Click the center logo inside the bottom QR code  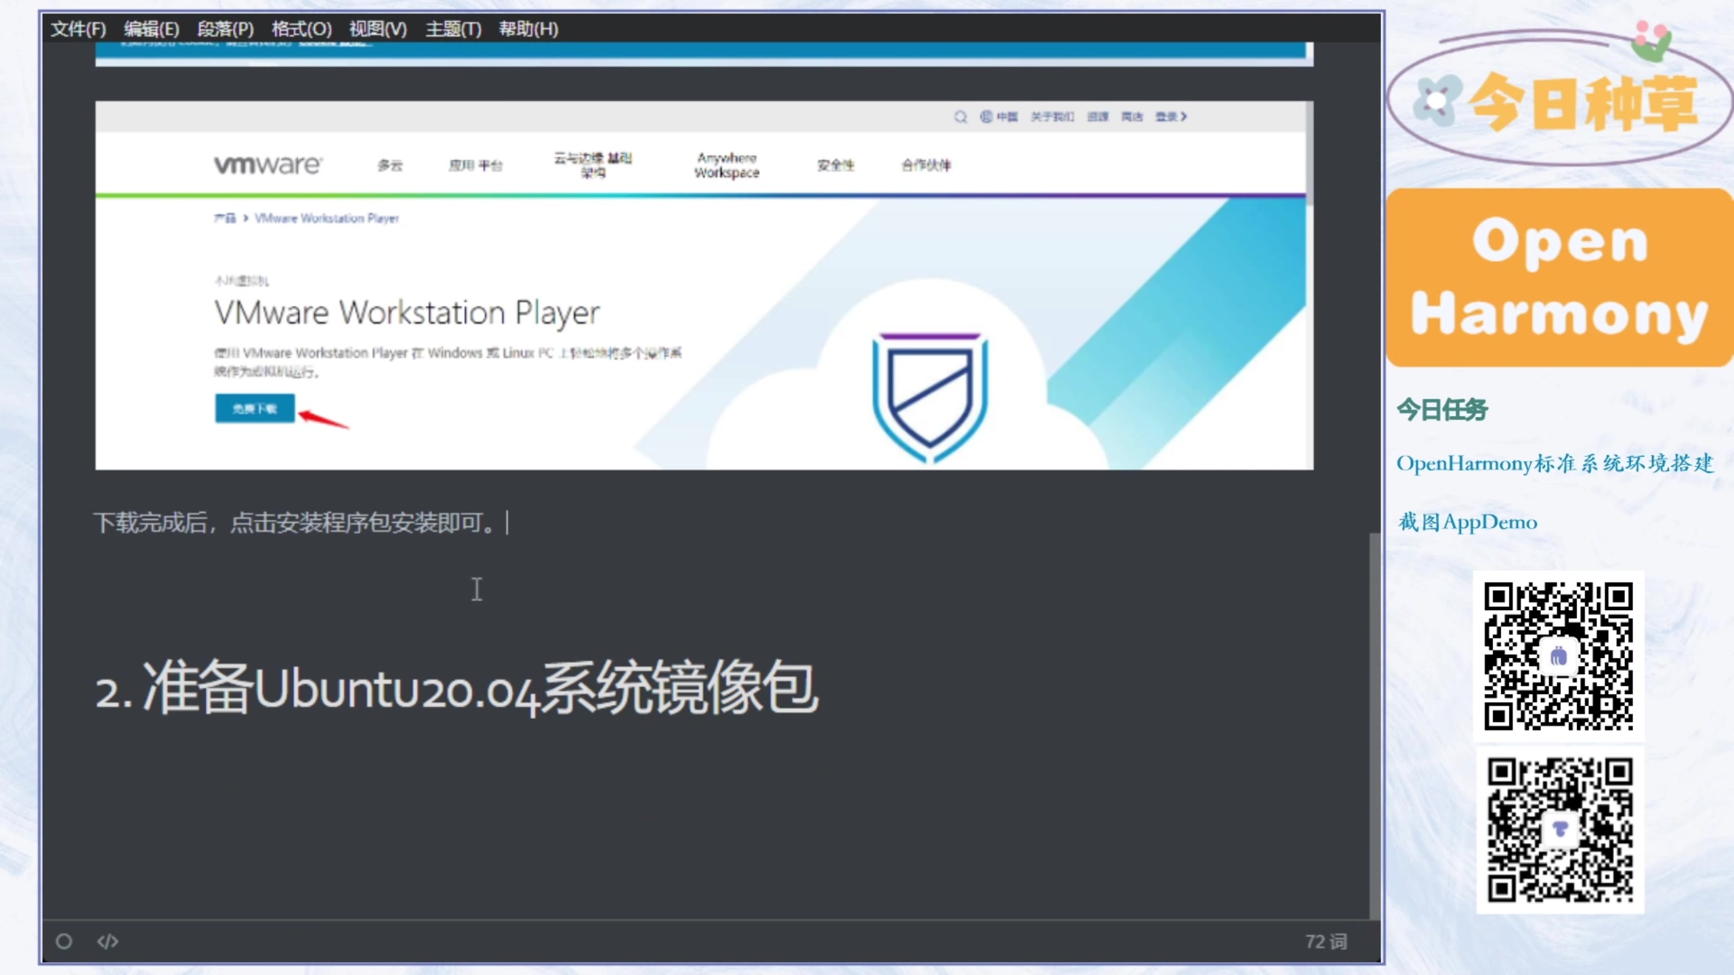click(x=1559, y=827)
